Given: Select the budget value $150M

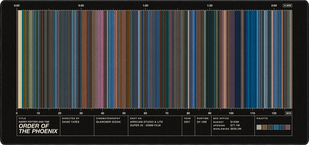Looking at the screenshot, I should [x=235, y=122].
